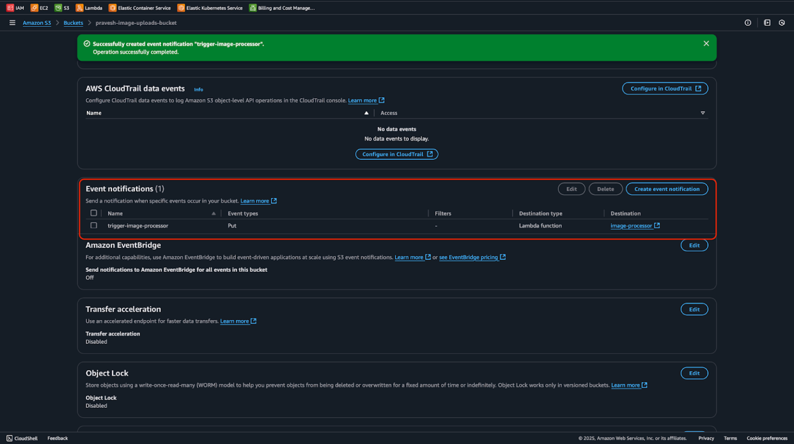Open the Elastic Container Service shortcut
Screen dimensions: 794x444
tap(139, 8)
